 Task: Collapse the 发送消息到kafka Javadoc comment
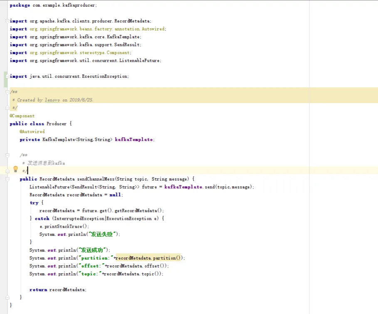pyautogui.click(x=7, y=155)
